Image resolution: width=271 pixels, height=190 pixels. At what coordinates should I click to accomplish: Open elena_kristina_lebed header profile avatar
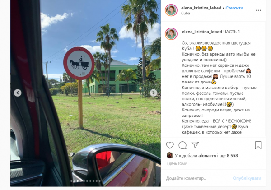[171, 10]
